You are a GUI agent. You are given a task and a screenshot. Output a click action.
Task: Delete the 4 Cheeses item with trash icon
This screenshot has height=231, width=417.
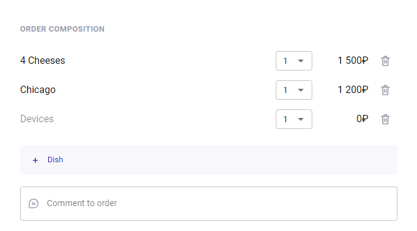385,61
